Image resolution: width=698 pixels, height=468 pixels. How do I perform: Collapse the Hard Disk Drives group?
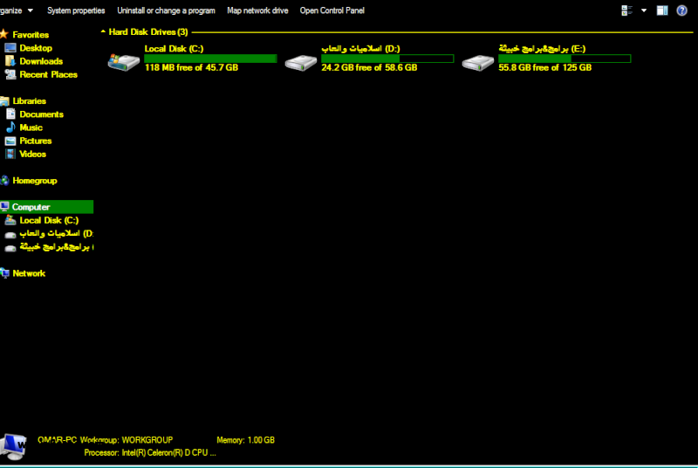coord(103,31)
